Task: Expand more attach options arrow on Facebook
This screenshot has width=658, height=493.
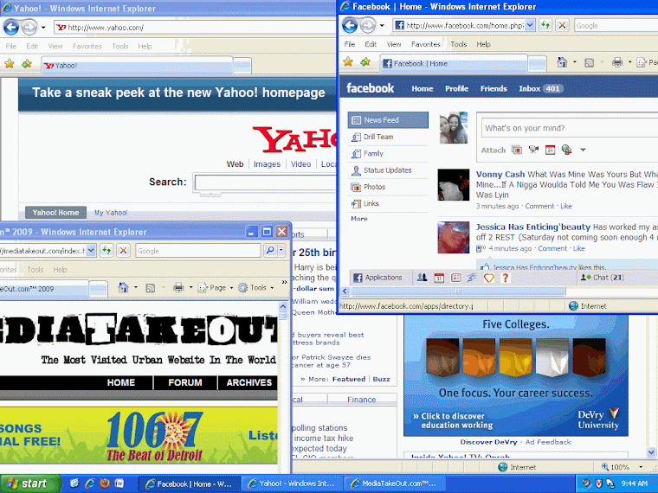Action: (x=583, y=150)
